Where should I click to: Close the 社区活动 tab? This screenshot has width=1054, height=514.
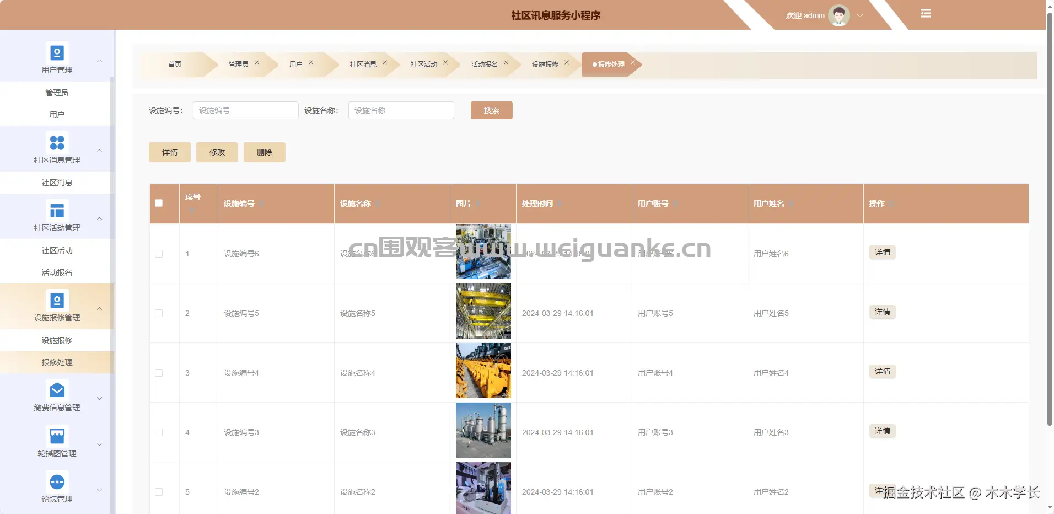coord(445,63)
